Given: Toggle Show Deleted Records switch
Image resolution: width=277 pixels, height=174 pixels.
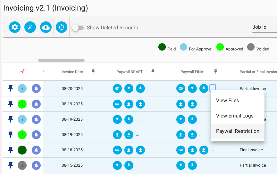Looking at the screenshot, I should 78,28.
